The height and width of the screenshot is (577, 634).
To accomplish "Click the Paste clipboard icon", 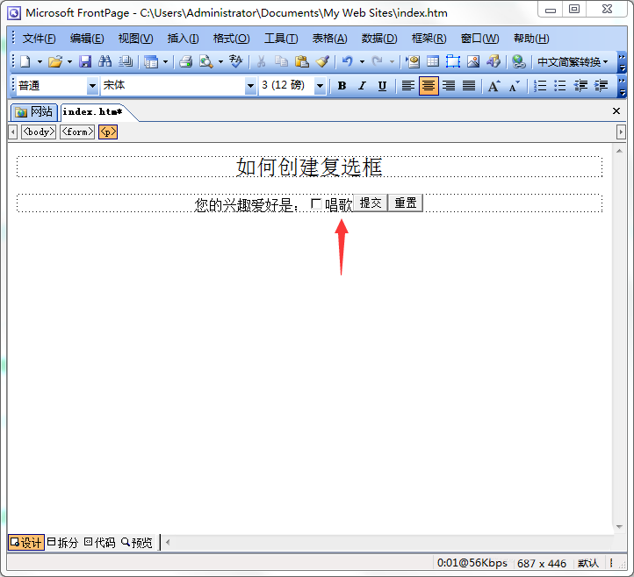I will [302, 61].
